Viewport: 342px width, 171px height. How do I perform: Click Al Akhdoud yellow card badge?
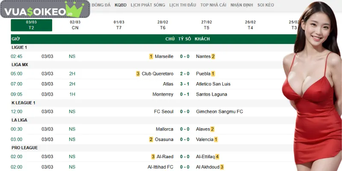tap(222, 167)
